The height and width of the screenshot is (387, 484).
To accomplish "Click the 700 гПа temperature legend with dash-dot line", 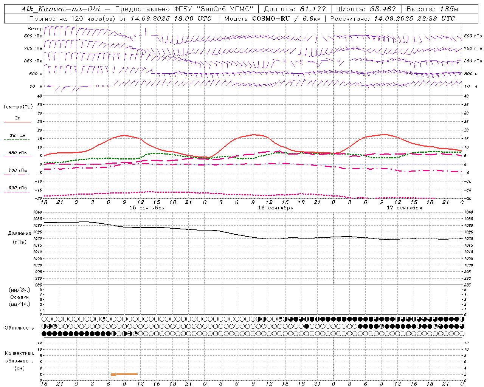I will point(17,172).
